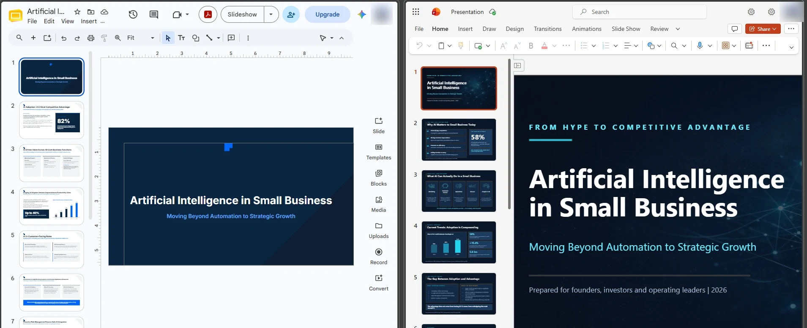Click PowerPoint Share button
The width and height of the screenshot is (807, 328).
(763, 29)
